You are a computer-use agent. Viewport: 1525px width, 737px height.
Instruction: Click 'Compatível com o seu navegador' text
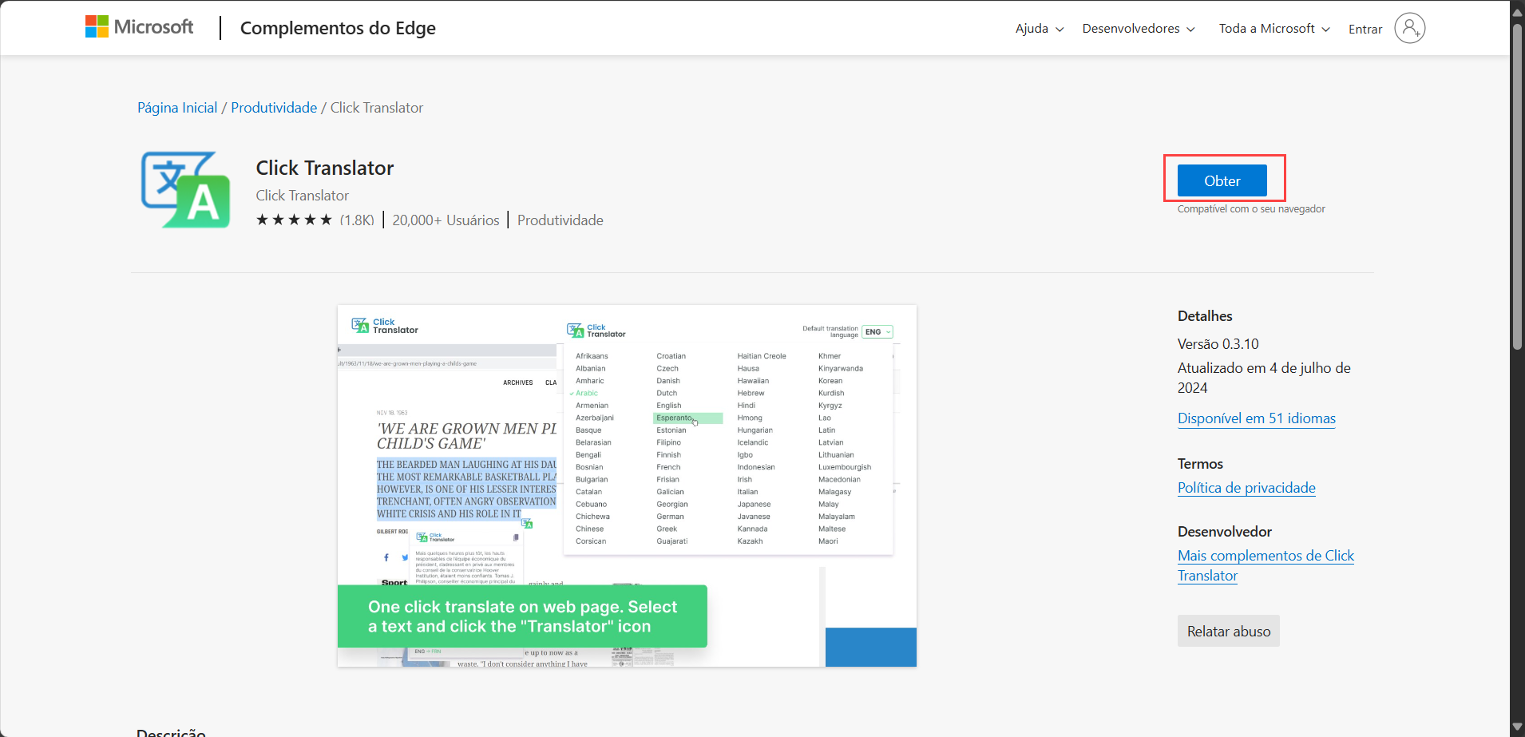coord(1251,209)
